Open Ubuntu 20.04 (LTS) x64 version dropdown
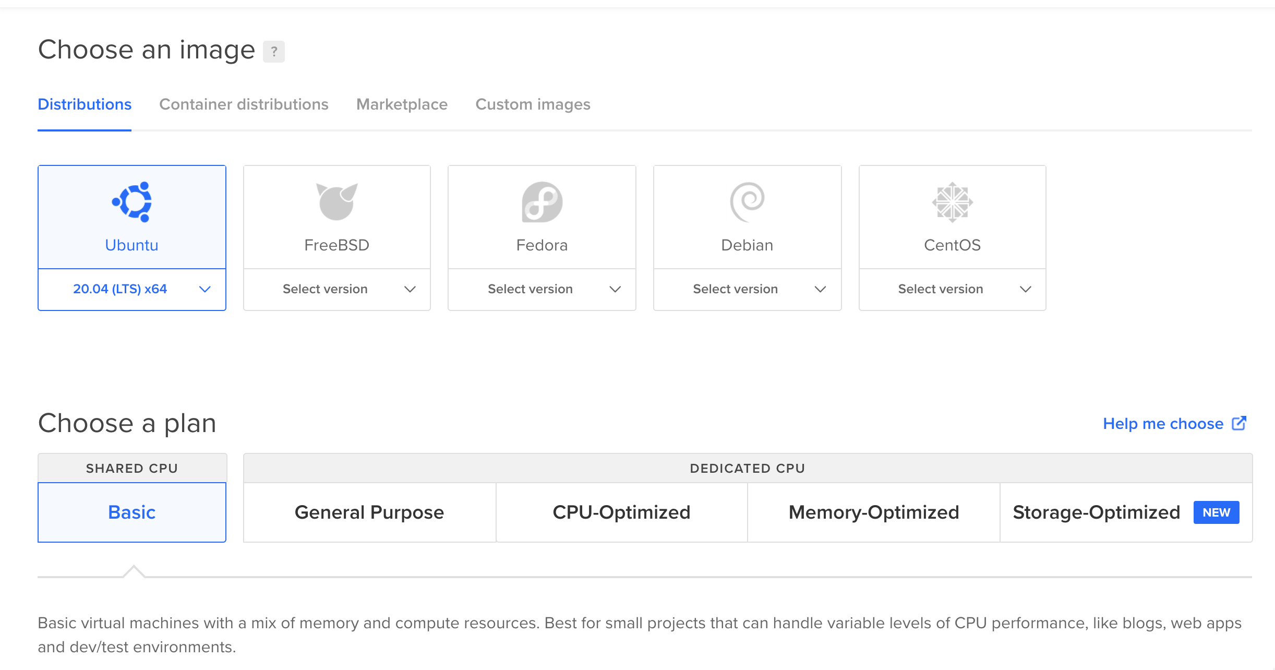 tap(132, 289)
